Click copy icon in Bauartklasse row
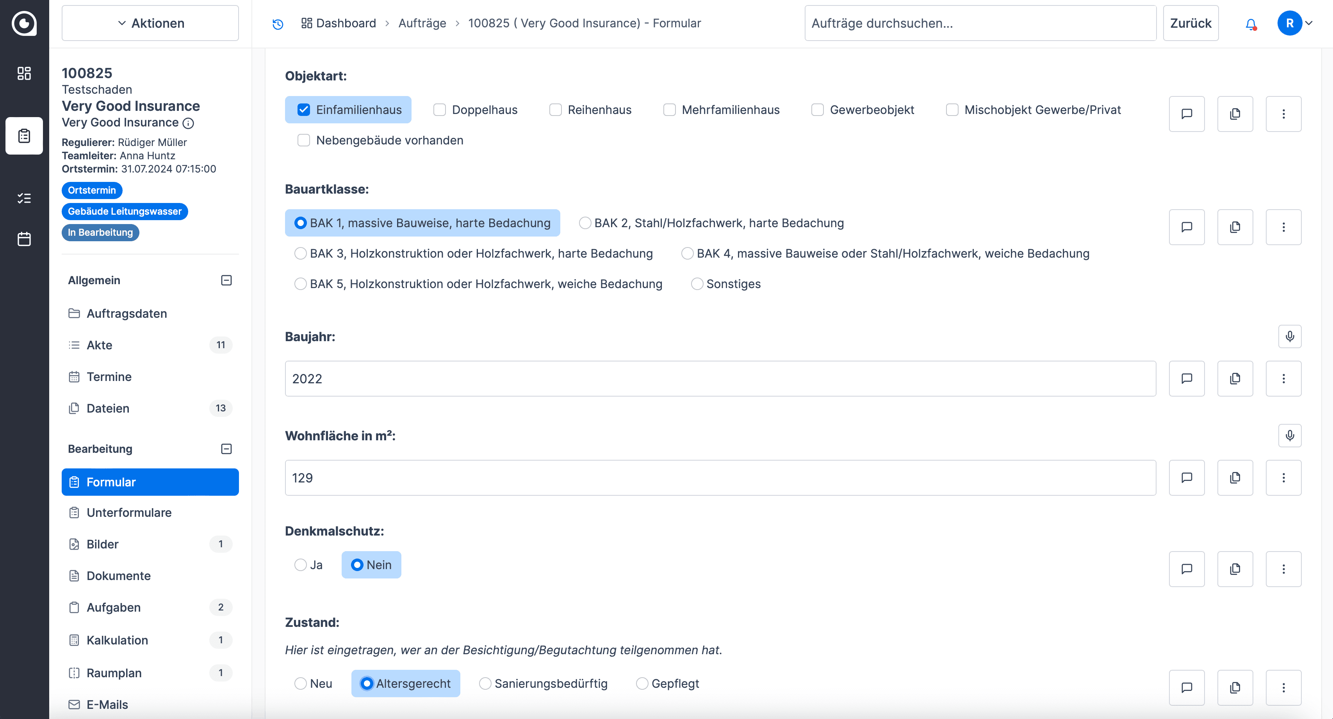 pyautogui.click(x=1235, y=227)
